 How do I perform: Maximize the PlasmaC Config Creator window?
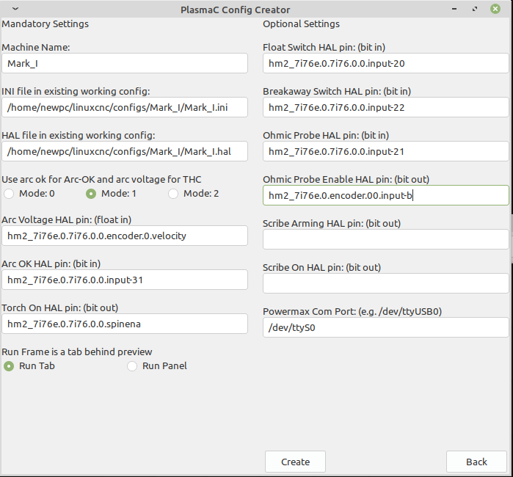[x=475, y=9]
